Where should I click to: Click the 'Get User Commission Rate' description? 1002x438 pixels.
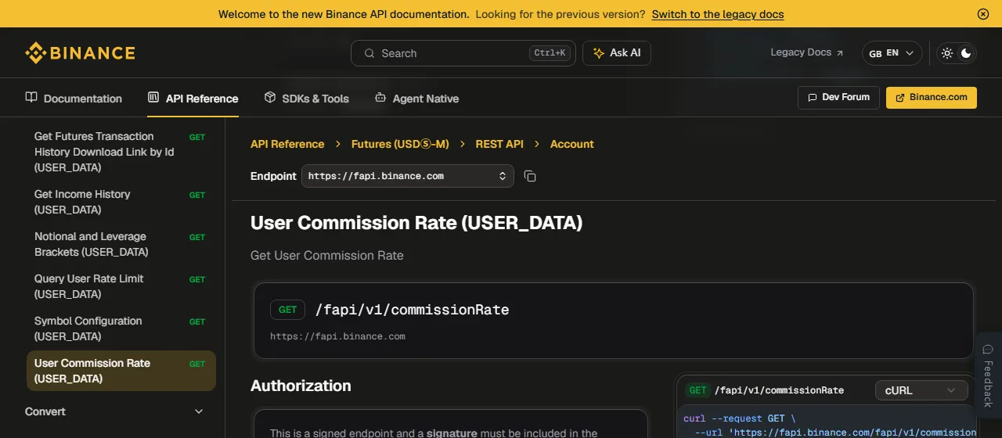coord(327,255)
